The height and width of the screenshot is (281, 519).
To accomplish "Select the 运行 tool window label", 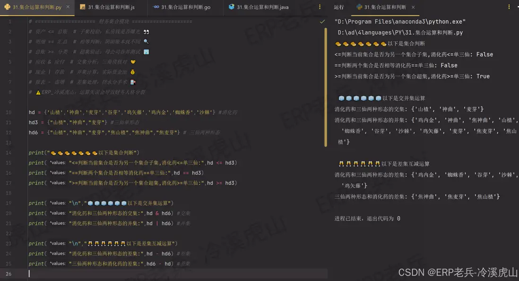I will click(339, 7).
